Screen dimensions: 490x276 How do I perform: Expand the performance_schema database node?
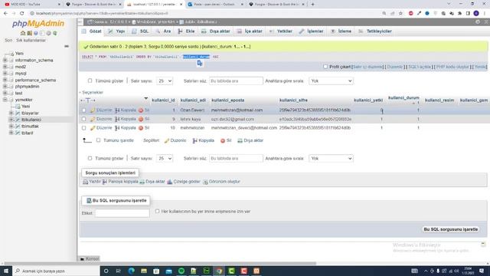[5, 80]
